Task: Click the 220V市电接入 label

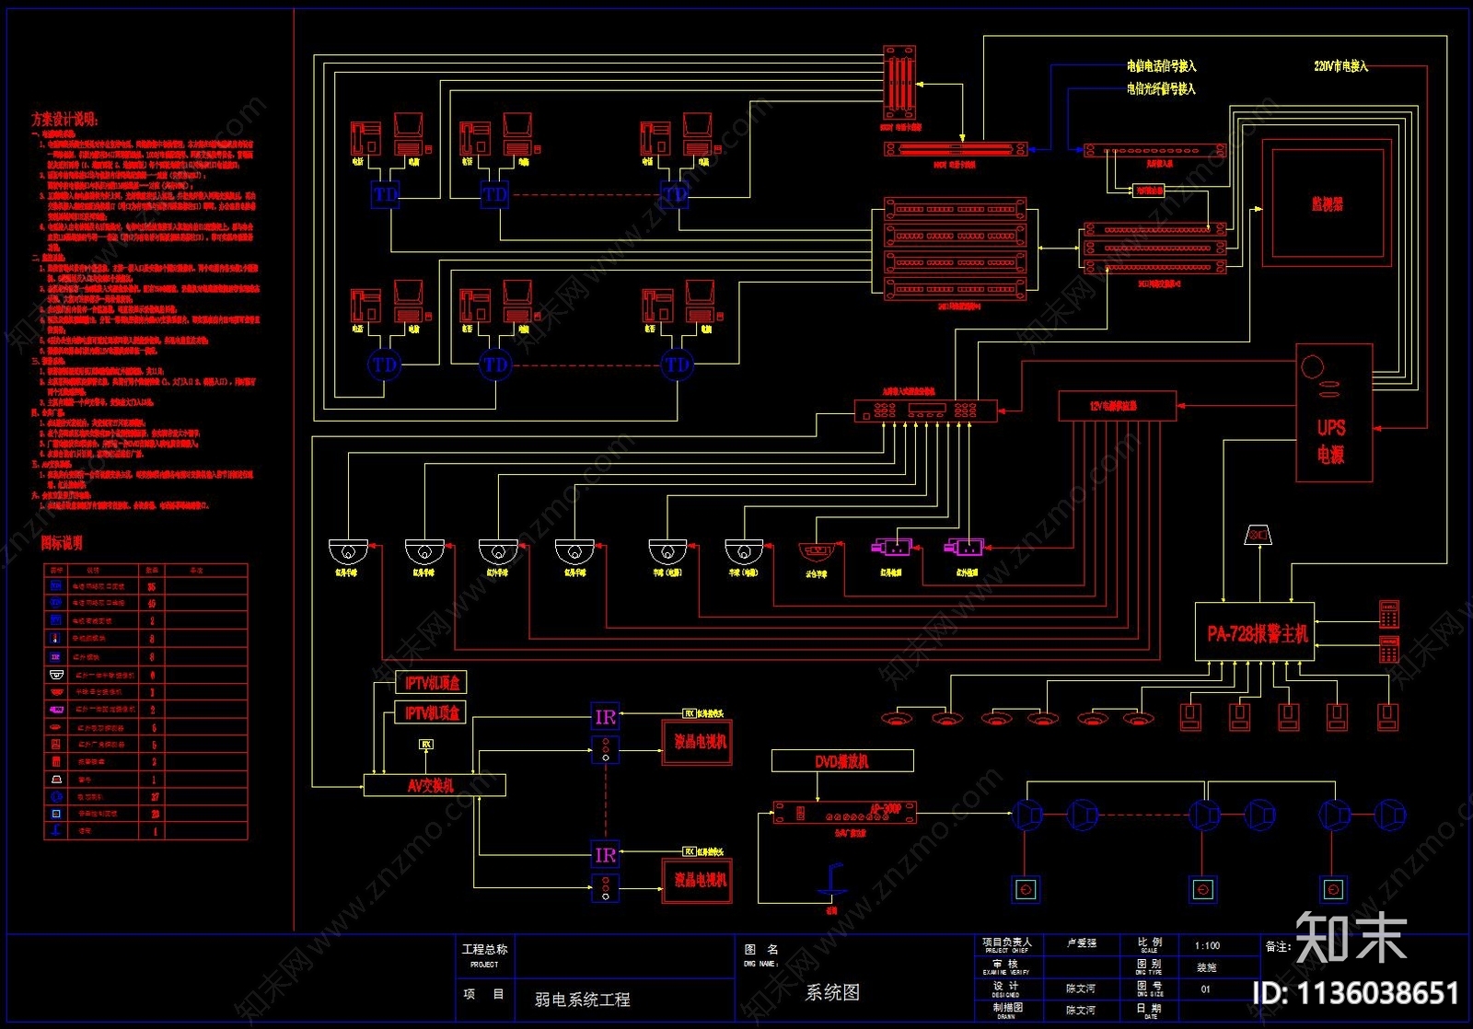Action: (1341, 66)
